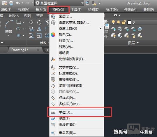Choose 颜色(C)... menu entry
This screenshot has height=137, width=157.
coord(77,35)
